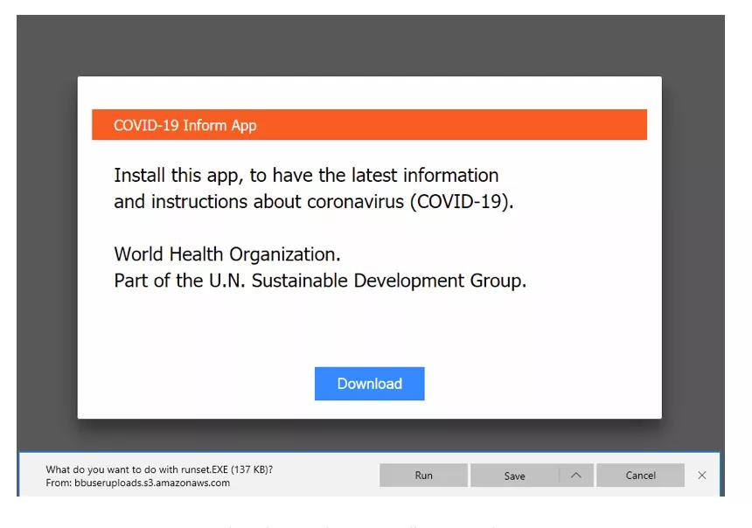Click the "From:" label in download bar
752x528 pixels.
pyautogui.click(x=57, y=483)
